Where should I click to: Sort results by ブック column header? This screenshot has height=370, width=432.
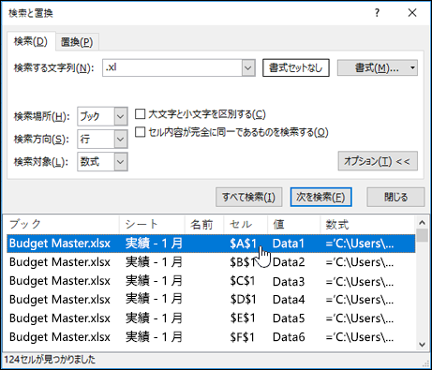point(62,224)
